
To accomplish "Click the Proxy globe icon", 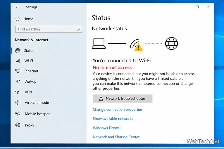I will (18, 125).
